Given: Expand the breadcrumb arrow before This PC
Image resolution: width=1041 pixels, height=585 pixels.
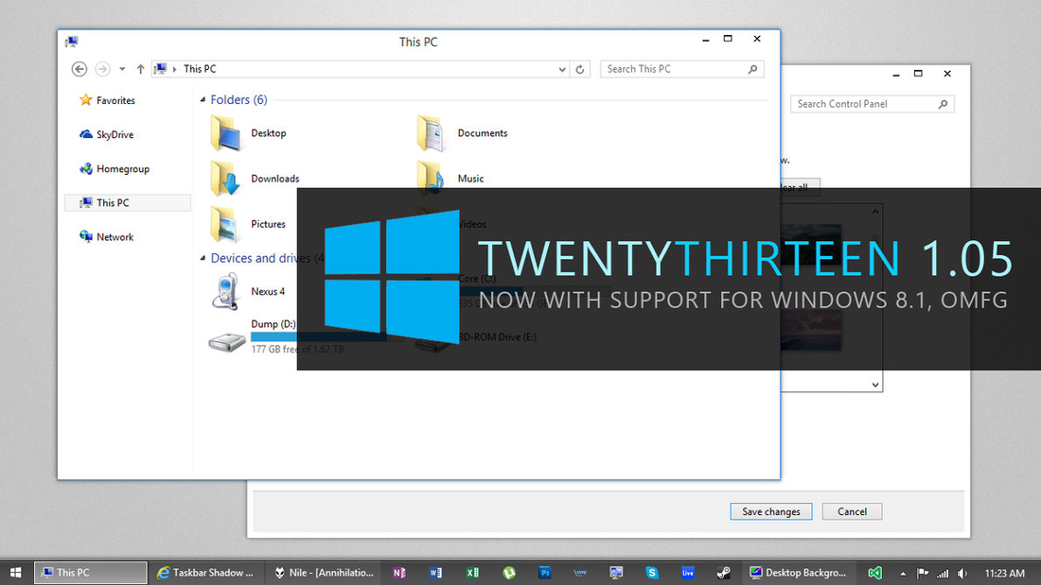Looking at the screenshot, I should (x=175, y=69).
